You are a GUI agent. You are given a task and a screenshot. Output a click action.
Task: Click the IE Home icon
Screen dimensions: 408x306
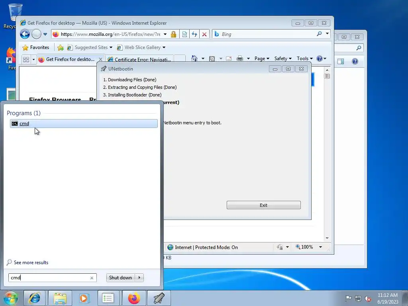[194, 59]
